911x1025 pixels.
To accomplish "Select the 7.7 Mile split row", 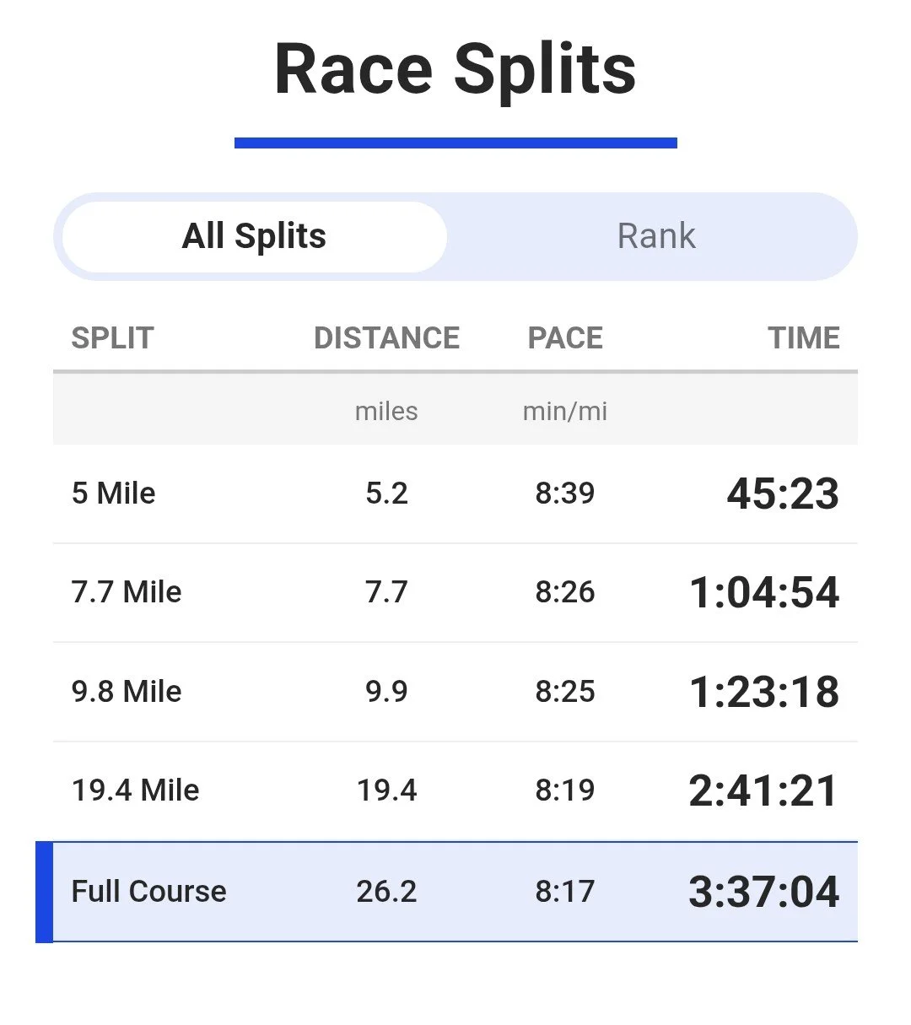I will (x=455, y=592).
